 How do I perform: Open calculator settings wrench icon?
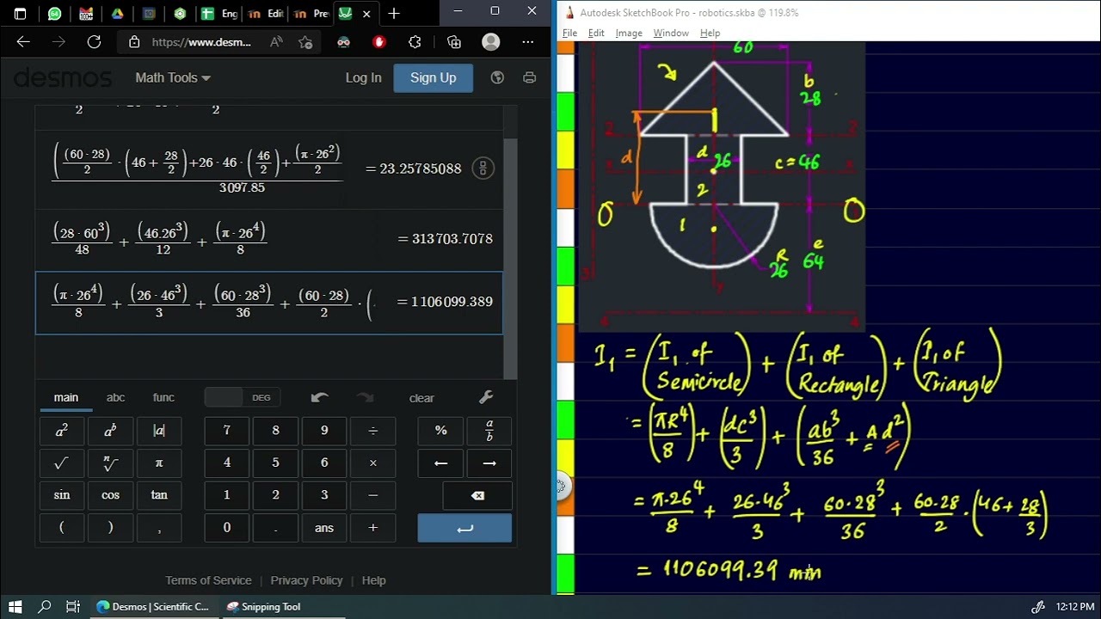tap(486, 397)
